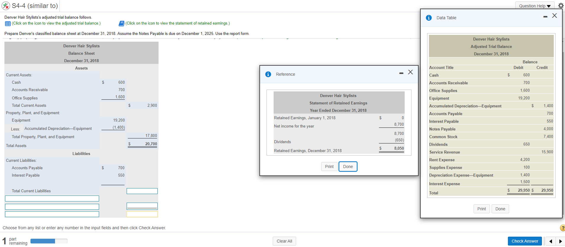Click the S4-4 incorrect answer status icon
565x247 pixels.
click(x=6, y=6)
